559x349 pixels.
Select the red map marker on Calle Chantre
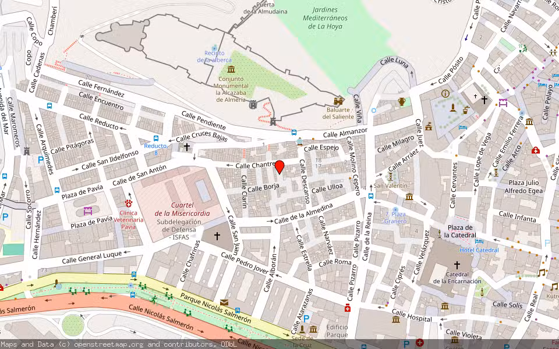pos(281,169)
